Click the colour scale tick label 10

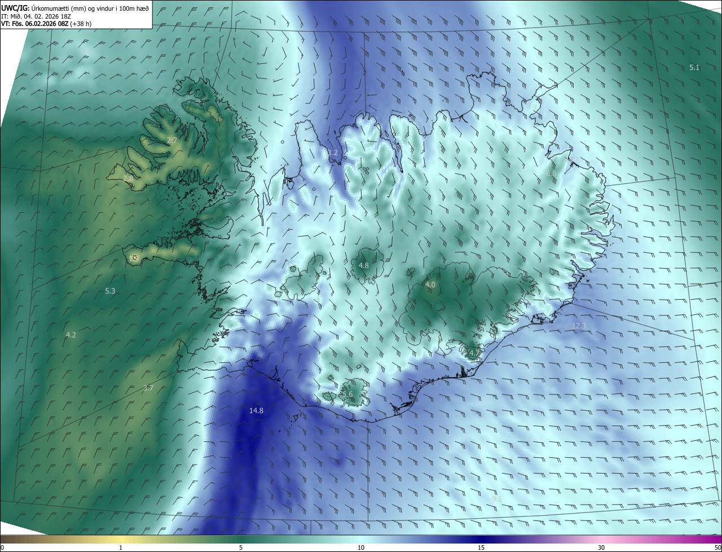(361, 547)
